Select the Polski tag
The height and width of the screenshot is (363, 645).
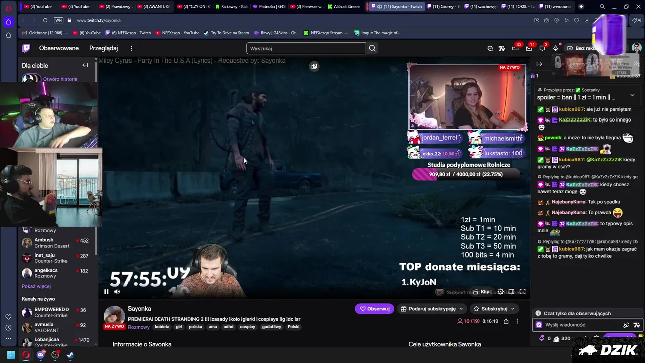tap(293, 327)
